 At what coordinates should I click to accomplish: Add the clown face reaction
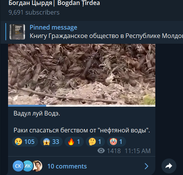[116, 142]
